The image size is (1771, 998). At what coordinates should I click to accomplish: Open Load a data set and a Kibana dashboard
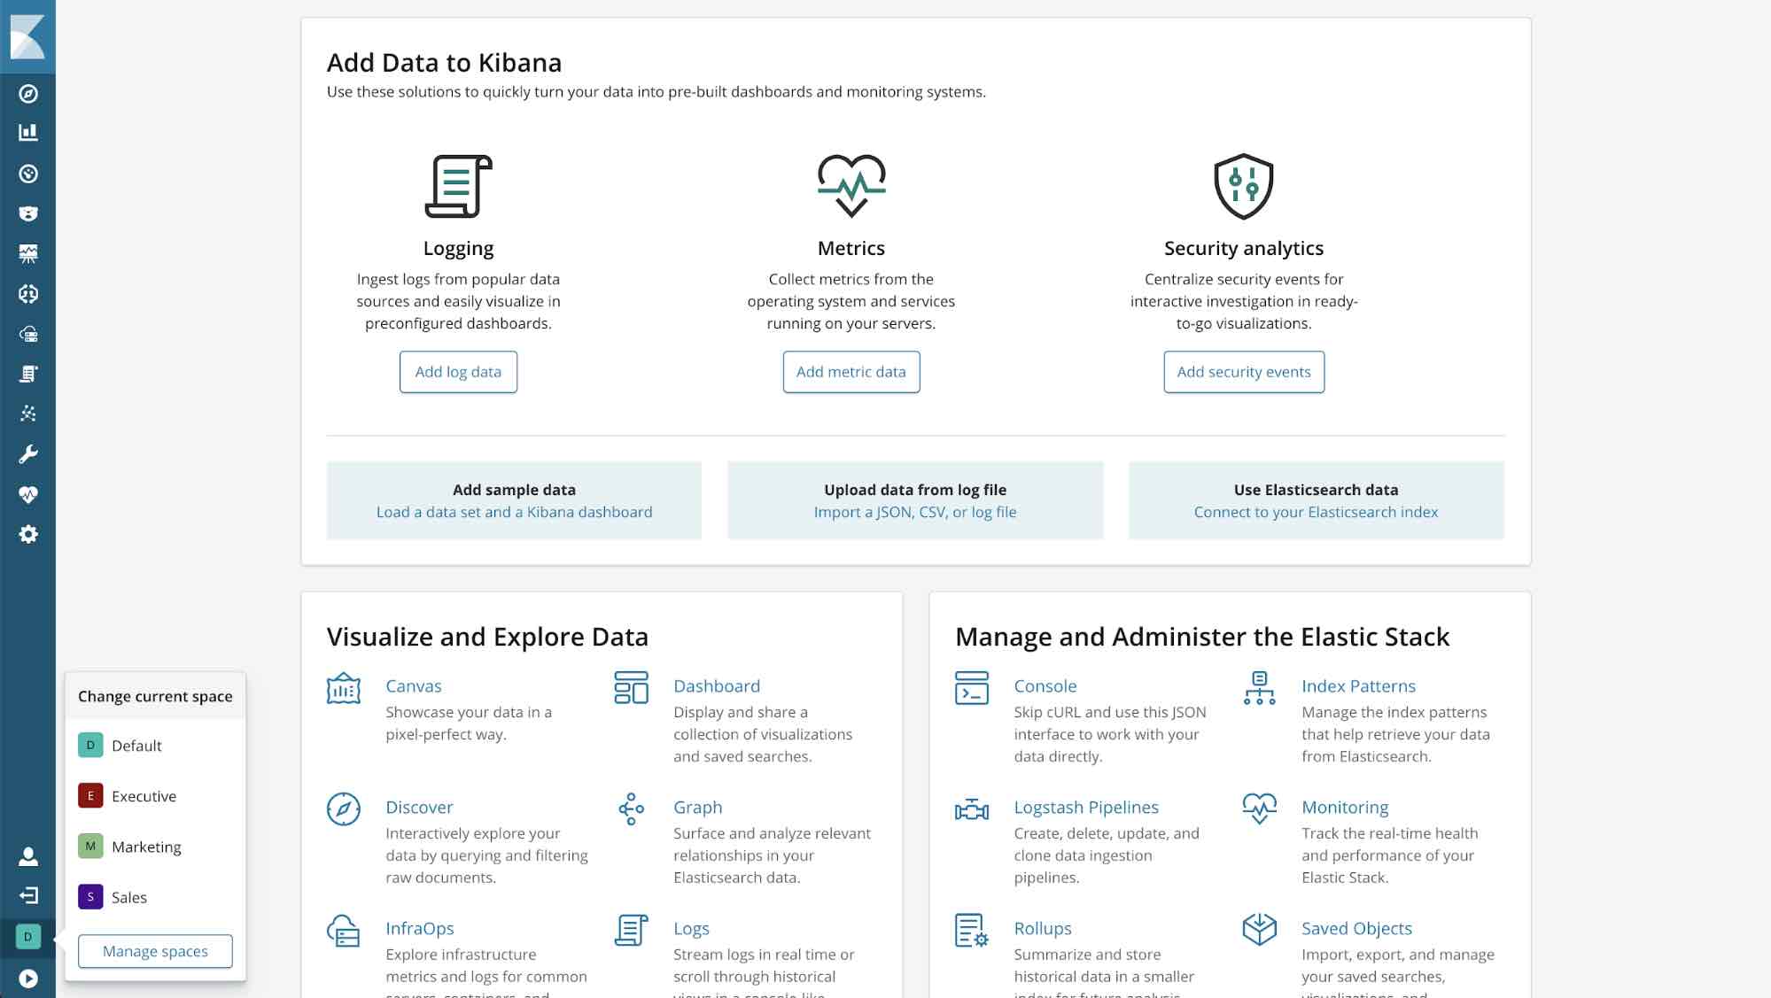tap(514, 512)
